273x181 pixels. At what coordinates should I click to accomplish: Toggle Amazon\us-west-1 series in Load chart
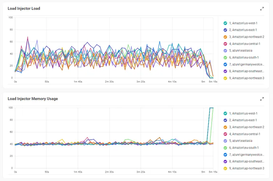tap(225, 23)
